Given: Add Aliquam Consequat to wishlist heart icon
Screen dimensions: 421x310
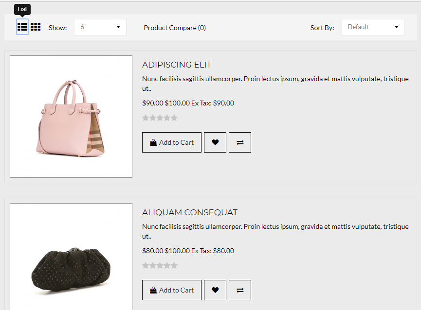Looking at the screenshot, I should (x=215, y=290).
